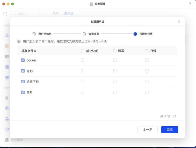Viewport: 196px width, 148px height.
Task: Check 只读 for the 电影 folder
Action: tap(147, 71)
